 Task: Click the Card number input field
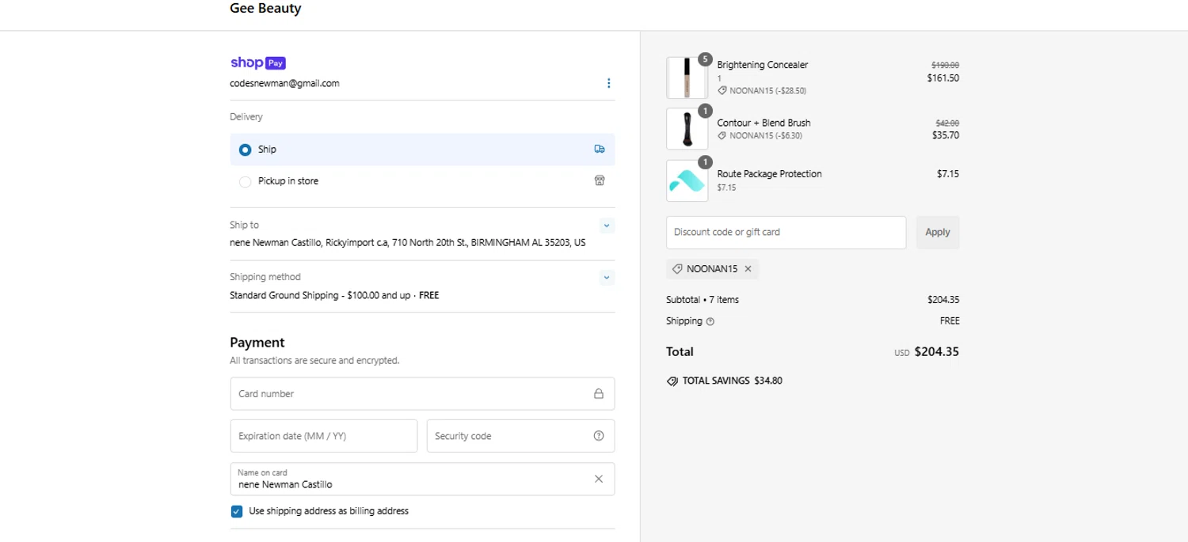422,393
